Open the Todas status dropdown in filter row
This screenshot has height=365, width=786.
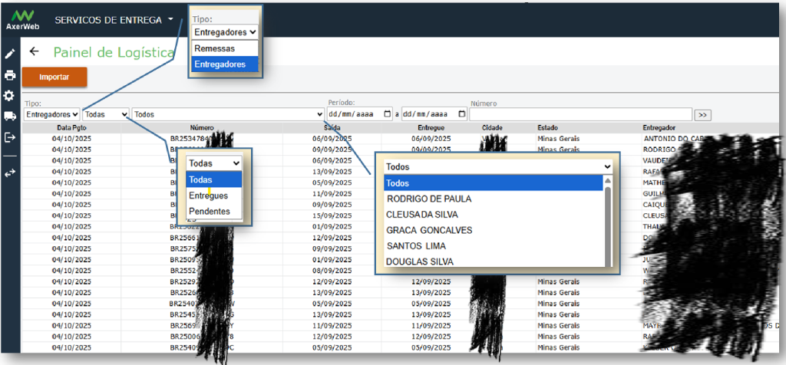(106, 114)
